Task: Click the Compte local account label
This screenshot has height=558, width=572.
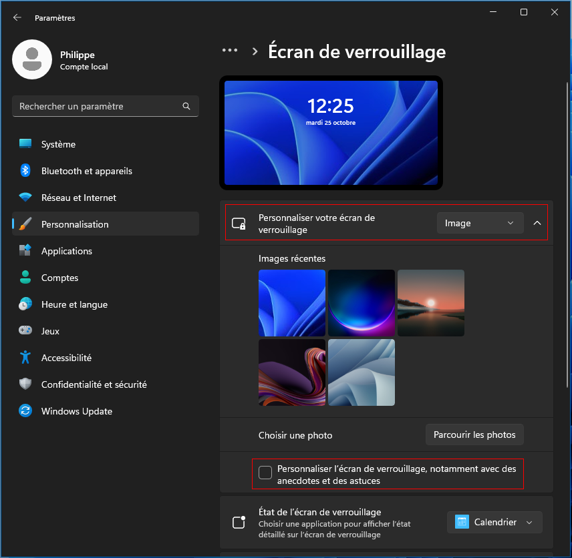Action: (x=84, y=67)
